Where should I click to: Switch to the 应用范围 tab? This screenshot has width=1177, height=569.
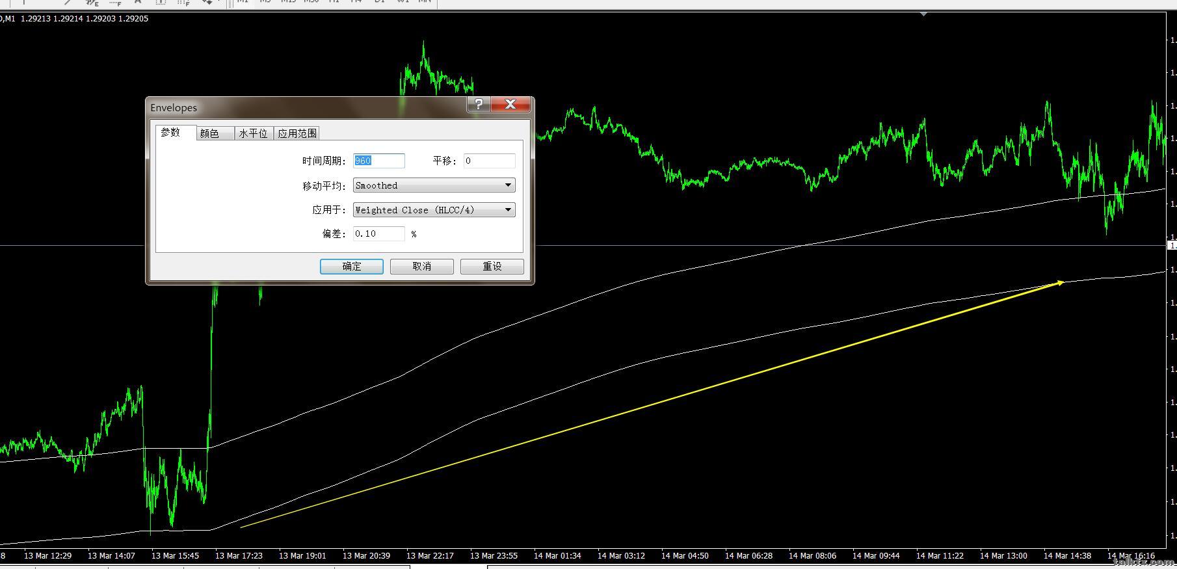click(297, 133)
